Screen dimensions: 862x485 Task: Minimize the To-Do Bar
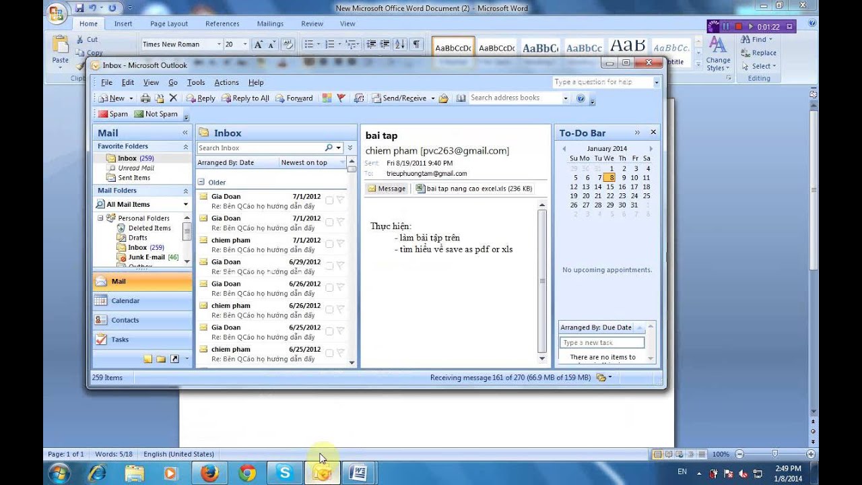pos(636,133)
